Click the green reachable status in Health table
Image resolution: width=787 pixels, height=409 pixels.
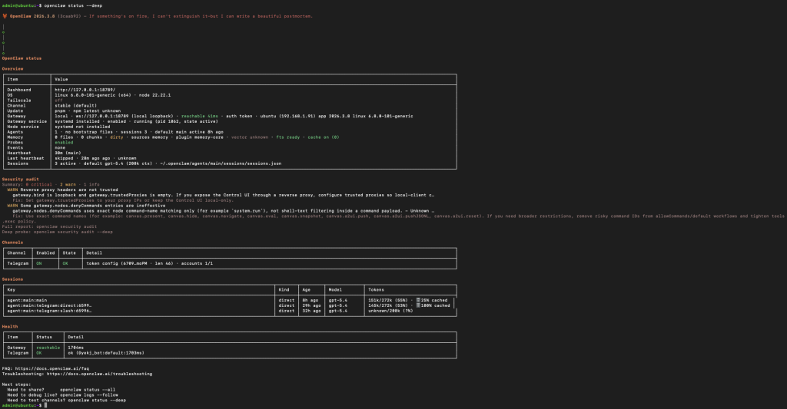coord(48,347)
